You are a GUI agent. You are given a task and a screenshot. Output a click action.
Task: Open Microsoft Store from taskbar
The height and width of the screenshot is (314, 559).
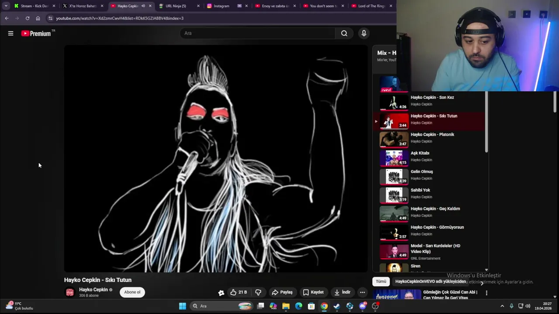311,306
